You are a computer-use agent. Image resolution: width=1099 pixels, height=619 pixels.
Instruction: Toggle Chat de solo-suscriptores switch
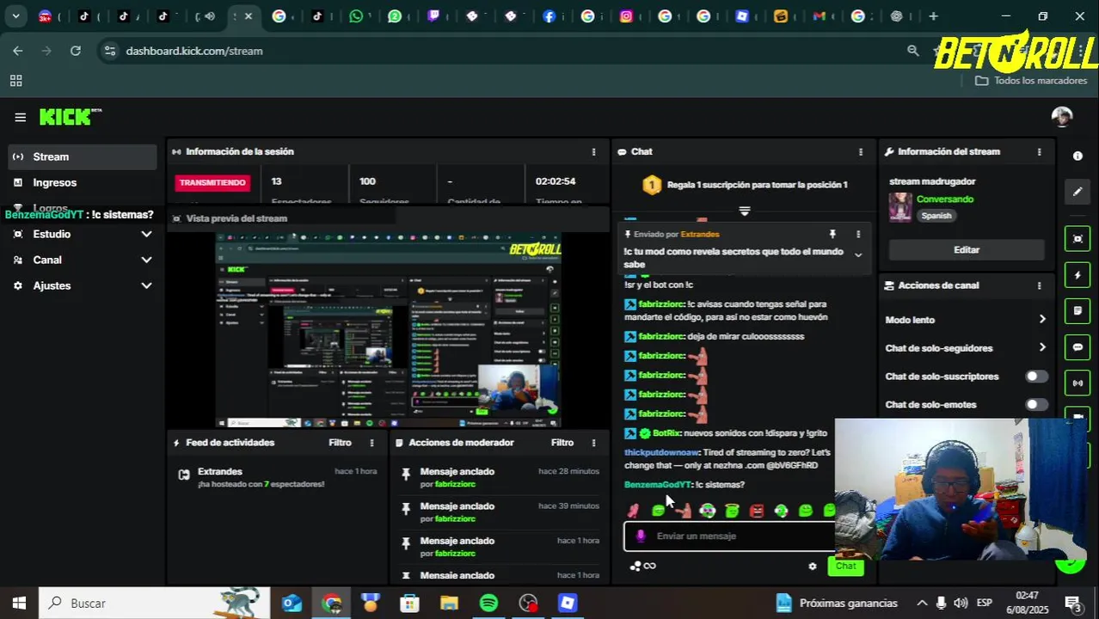1036,377
